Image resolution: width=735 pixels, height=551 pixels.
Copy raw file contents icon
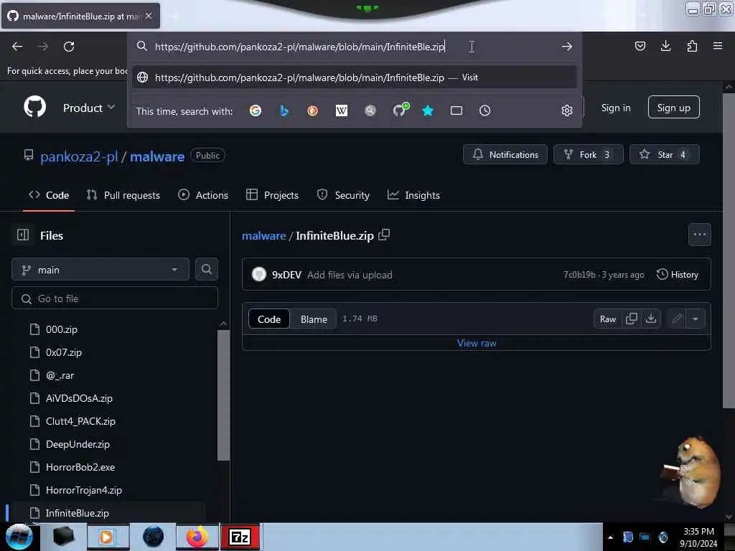click(x=632, y=319)
